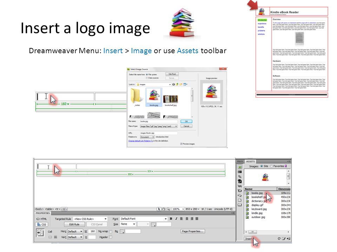Select the Data sources radio button
Image resolution: width=337 pixels, height=252 pixels.
click(147, 78)
